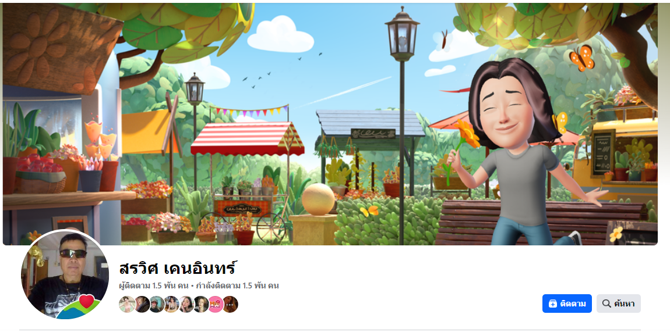Open the fifth follower avatar with hand on cheek
The image size is (670, 332).
[x=186, y=304]
